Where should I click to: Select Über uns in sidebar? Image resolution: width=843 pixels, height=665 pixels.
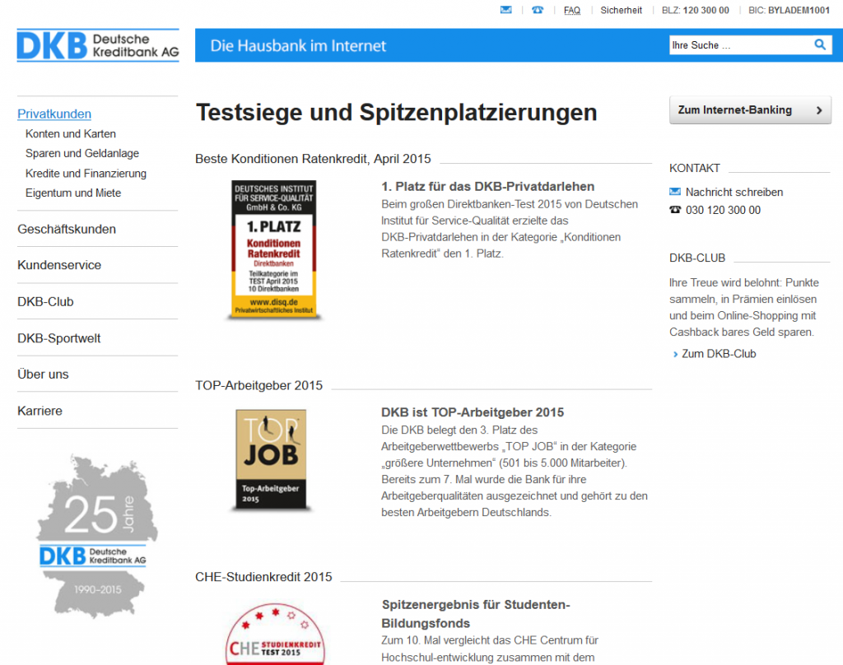43,374
